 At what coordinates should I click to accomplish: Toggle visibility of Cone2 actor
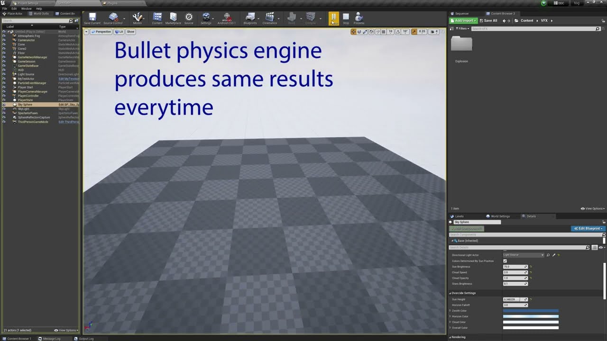click(4, 49)
